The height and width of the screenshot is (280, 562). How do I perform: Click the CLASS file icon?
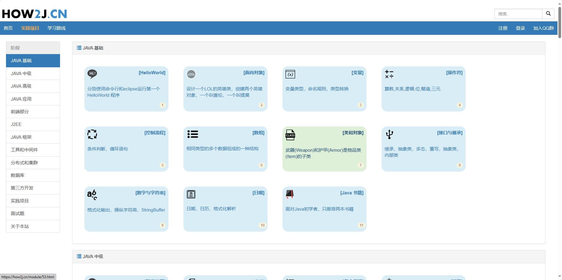pos(290,135)
